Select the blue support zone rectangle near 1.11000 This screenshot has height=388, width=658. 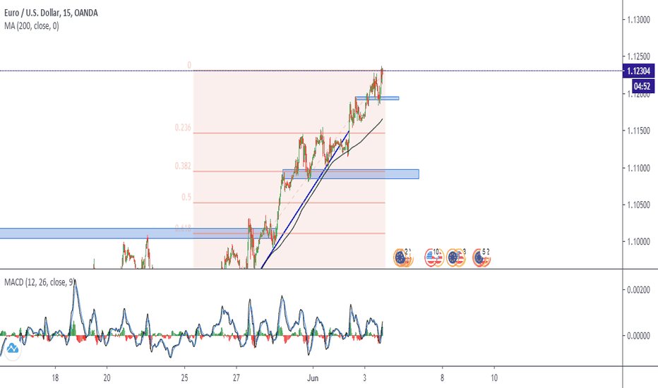[x=351, y=174]
